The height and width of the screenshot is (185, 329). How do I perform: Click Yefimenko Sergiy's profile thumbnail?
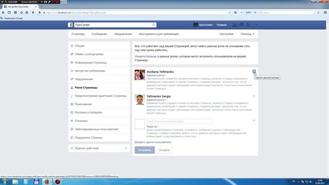pyautogui.click(x=140, y=99)
